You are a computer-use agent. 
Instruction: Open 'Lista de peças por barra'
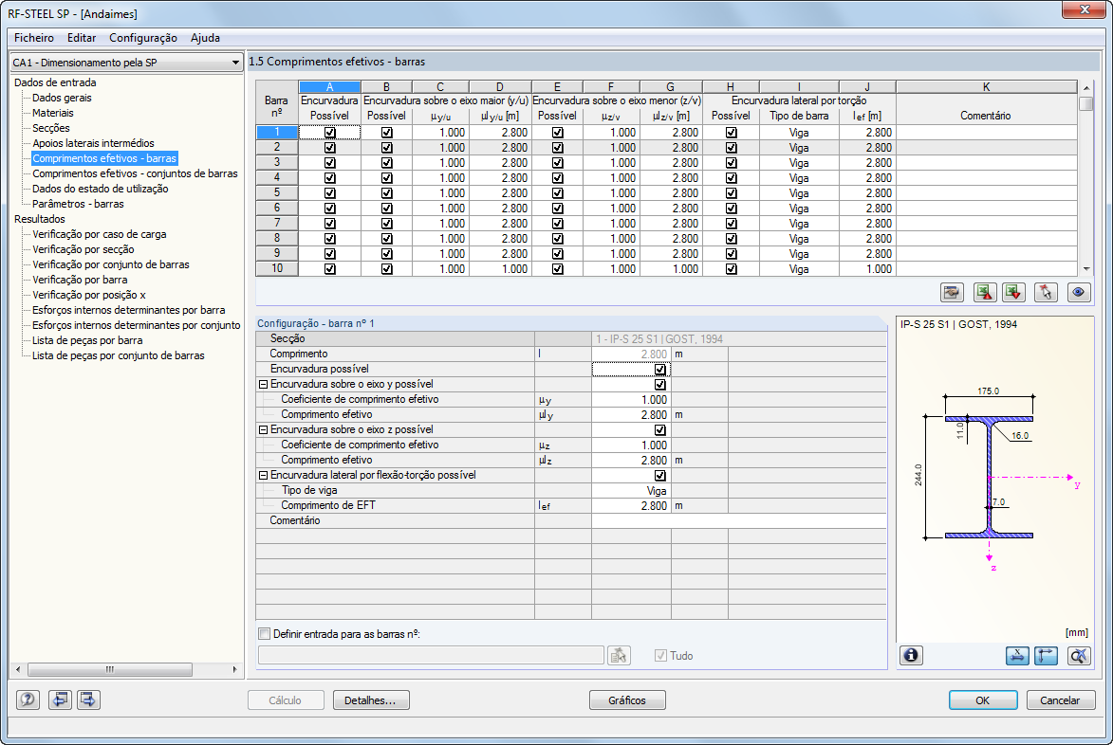click(x=87, y=340)
